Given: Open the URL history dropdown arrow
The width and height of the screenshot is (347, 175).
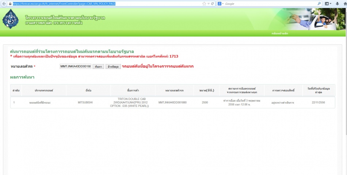Looking at the screenshot, I should coord(209,4).
